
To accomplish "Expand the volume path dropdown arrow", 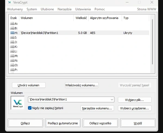I will 112,99.
